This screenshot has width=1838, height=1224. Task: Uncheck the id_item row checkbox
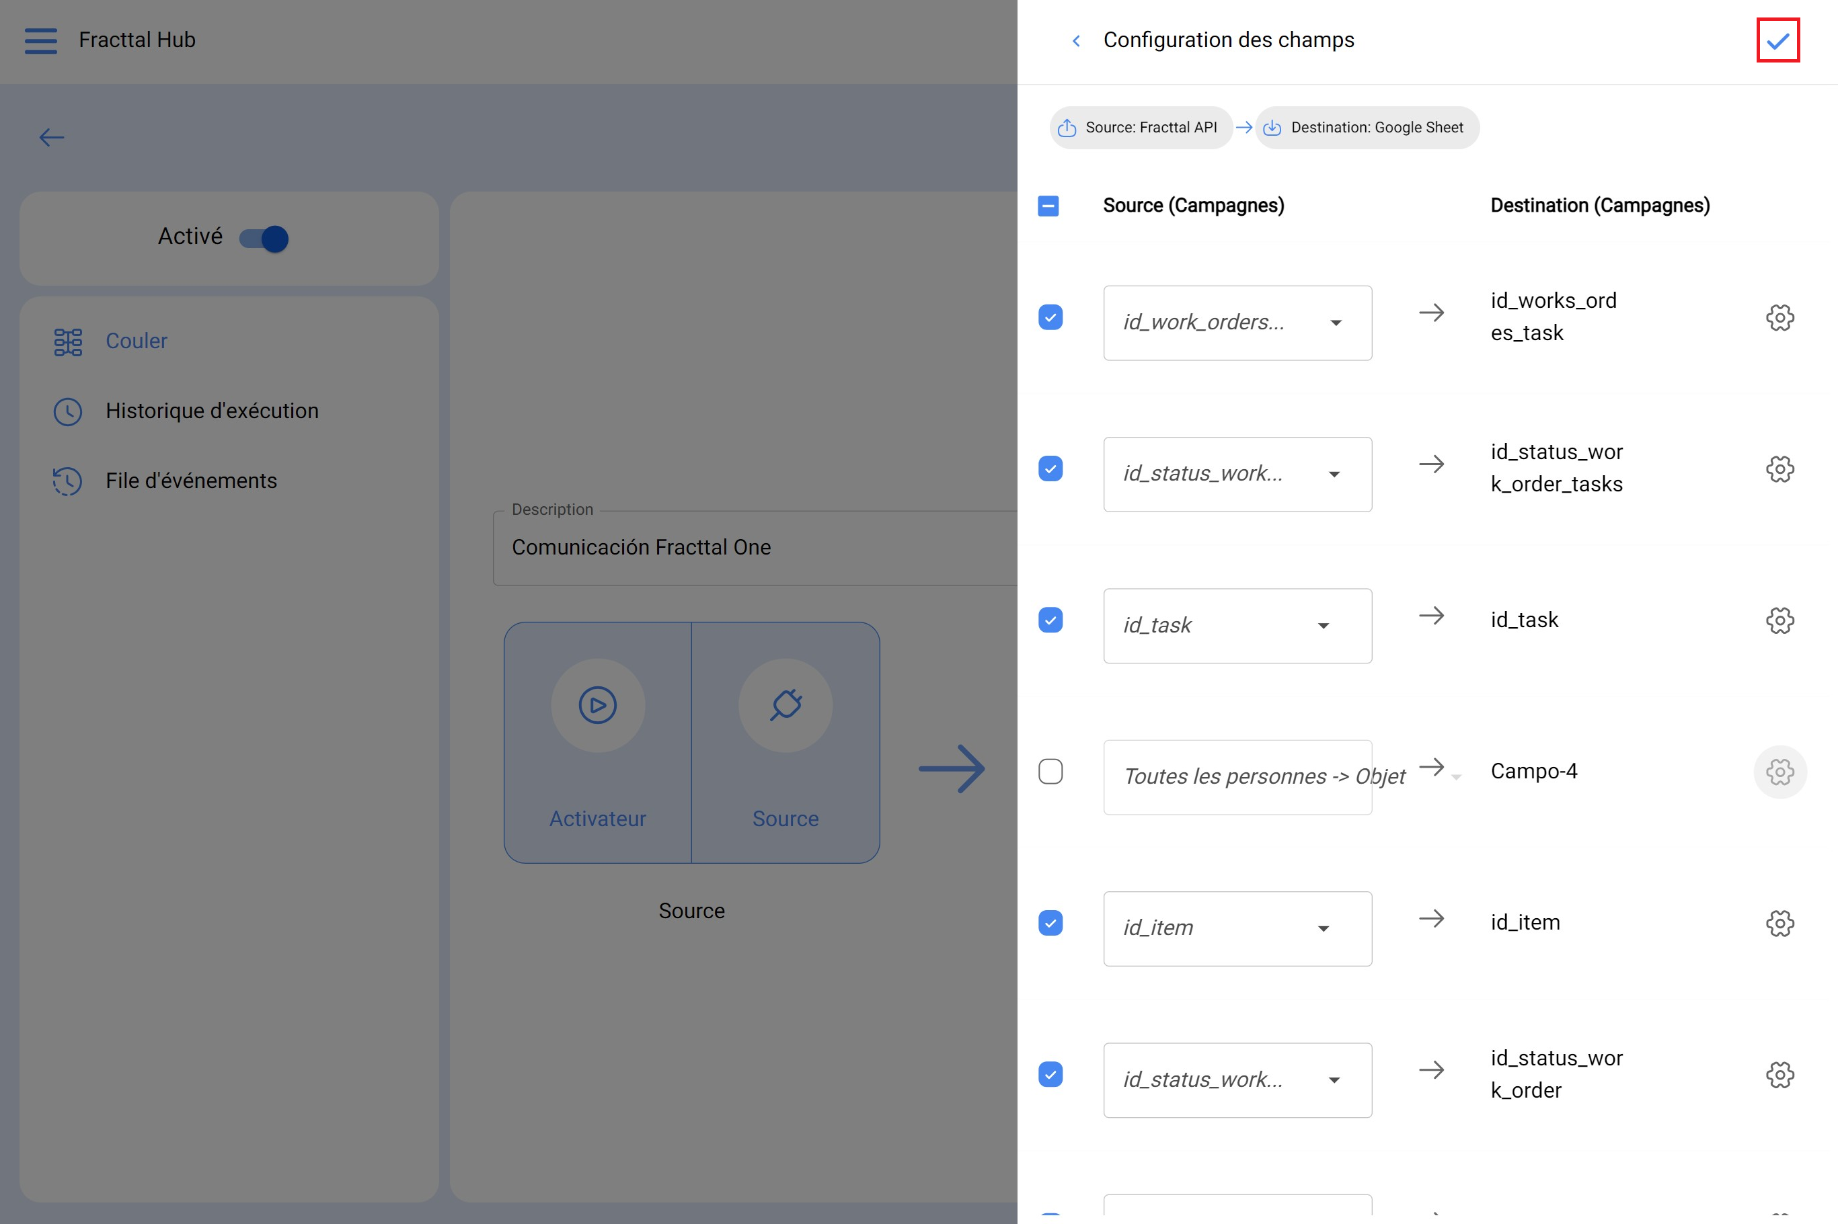point(1050,923)
